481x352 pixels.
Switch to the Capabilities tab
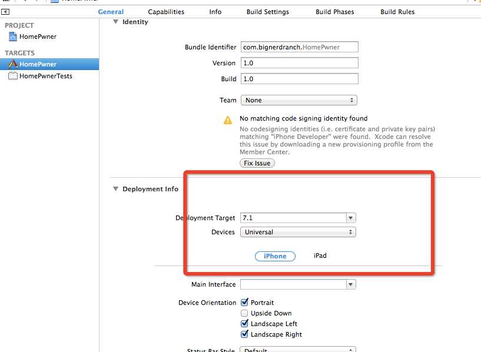pos(166,12)
